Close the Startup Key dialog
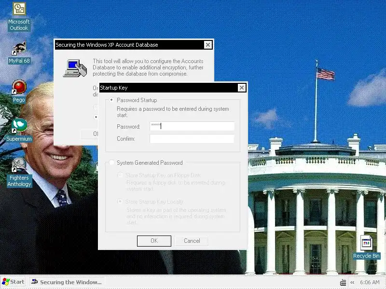 242,88
